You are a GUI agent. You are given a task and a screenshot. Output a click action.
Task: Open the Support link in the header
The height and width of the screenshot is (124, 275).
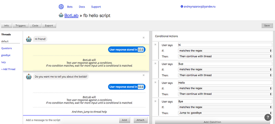click(x=96, y=7)
